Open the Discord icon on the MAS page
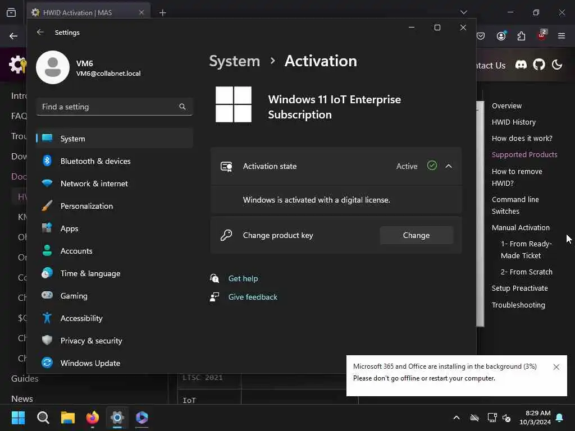 [521, 65]
